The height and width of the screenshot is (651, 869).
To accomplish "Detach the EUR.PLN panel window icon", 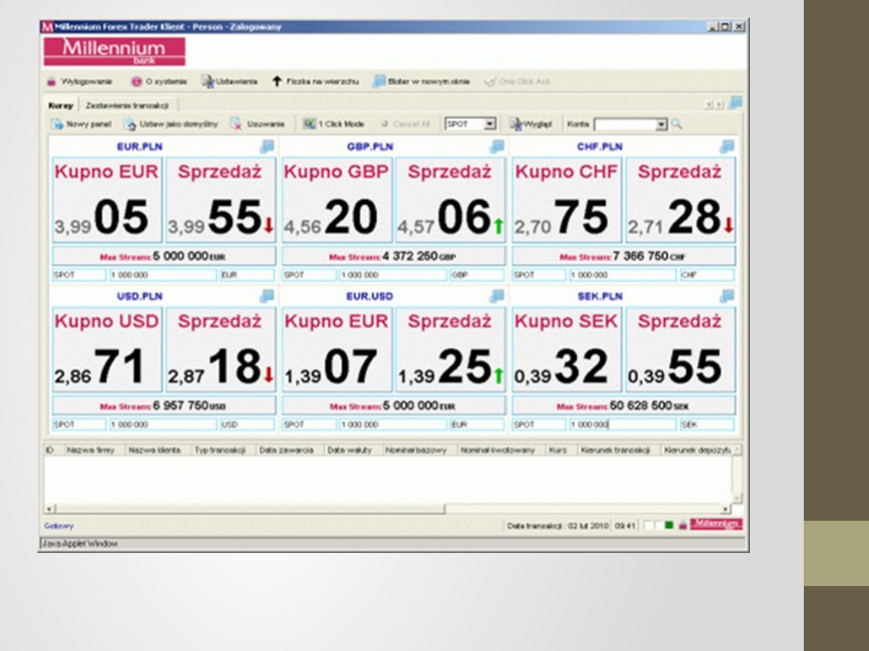I will point(267,146).
